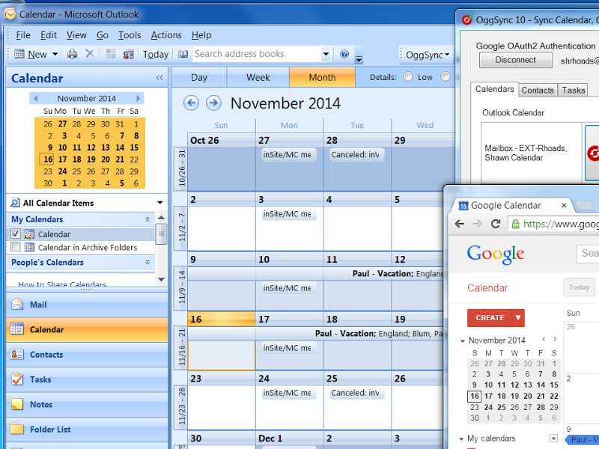The height and width of the screenshot is (449, 599).
Task: Uncheck the Calendar checkbox under My Calendars
Action: 16,234
